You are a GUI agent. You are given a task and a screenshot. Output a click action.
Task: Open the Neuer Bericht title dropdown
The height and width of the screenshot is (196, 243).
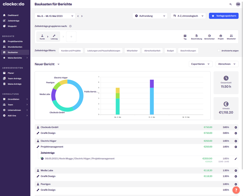pos(58,64)
